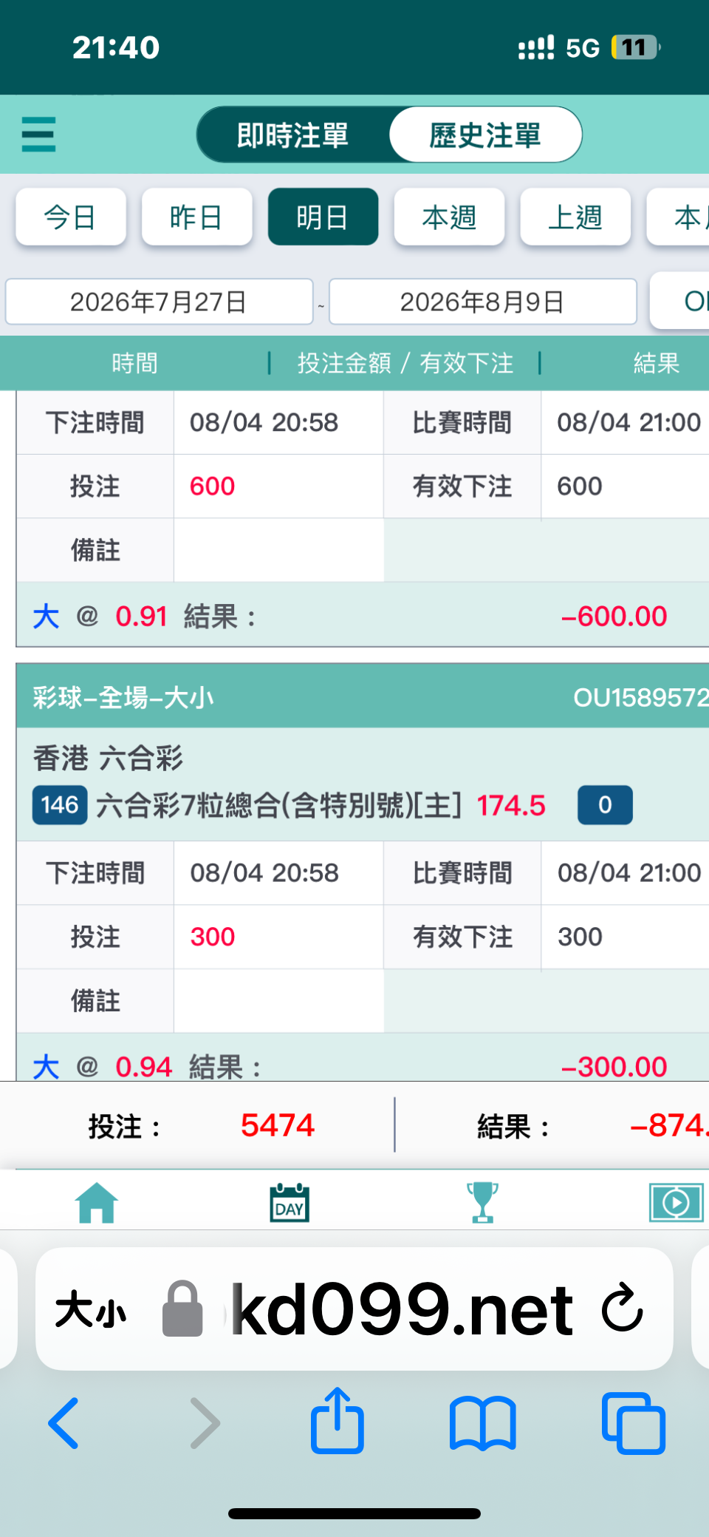Select the 本週 date filter

click(x=449, y=217)
